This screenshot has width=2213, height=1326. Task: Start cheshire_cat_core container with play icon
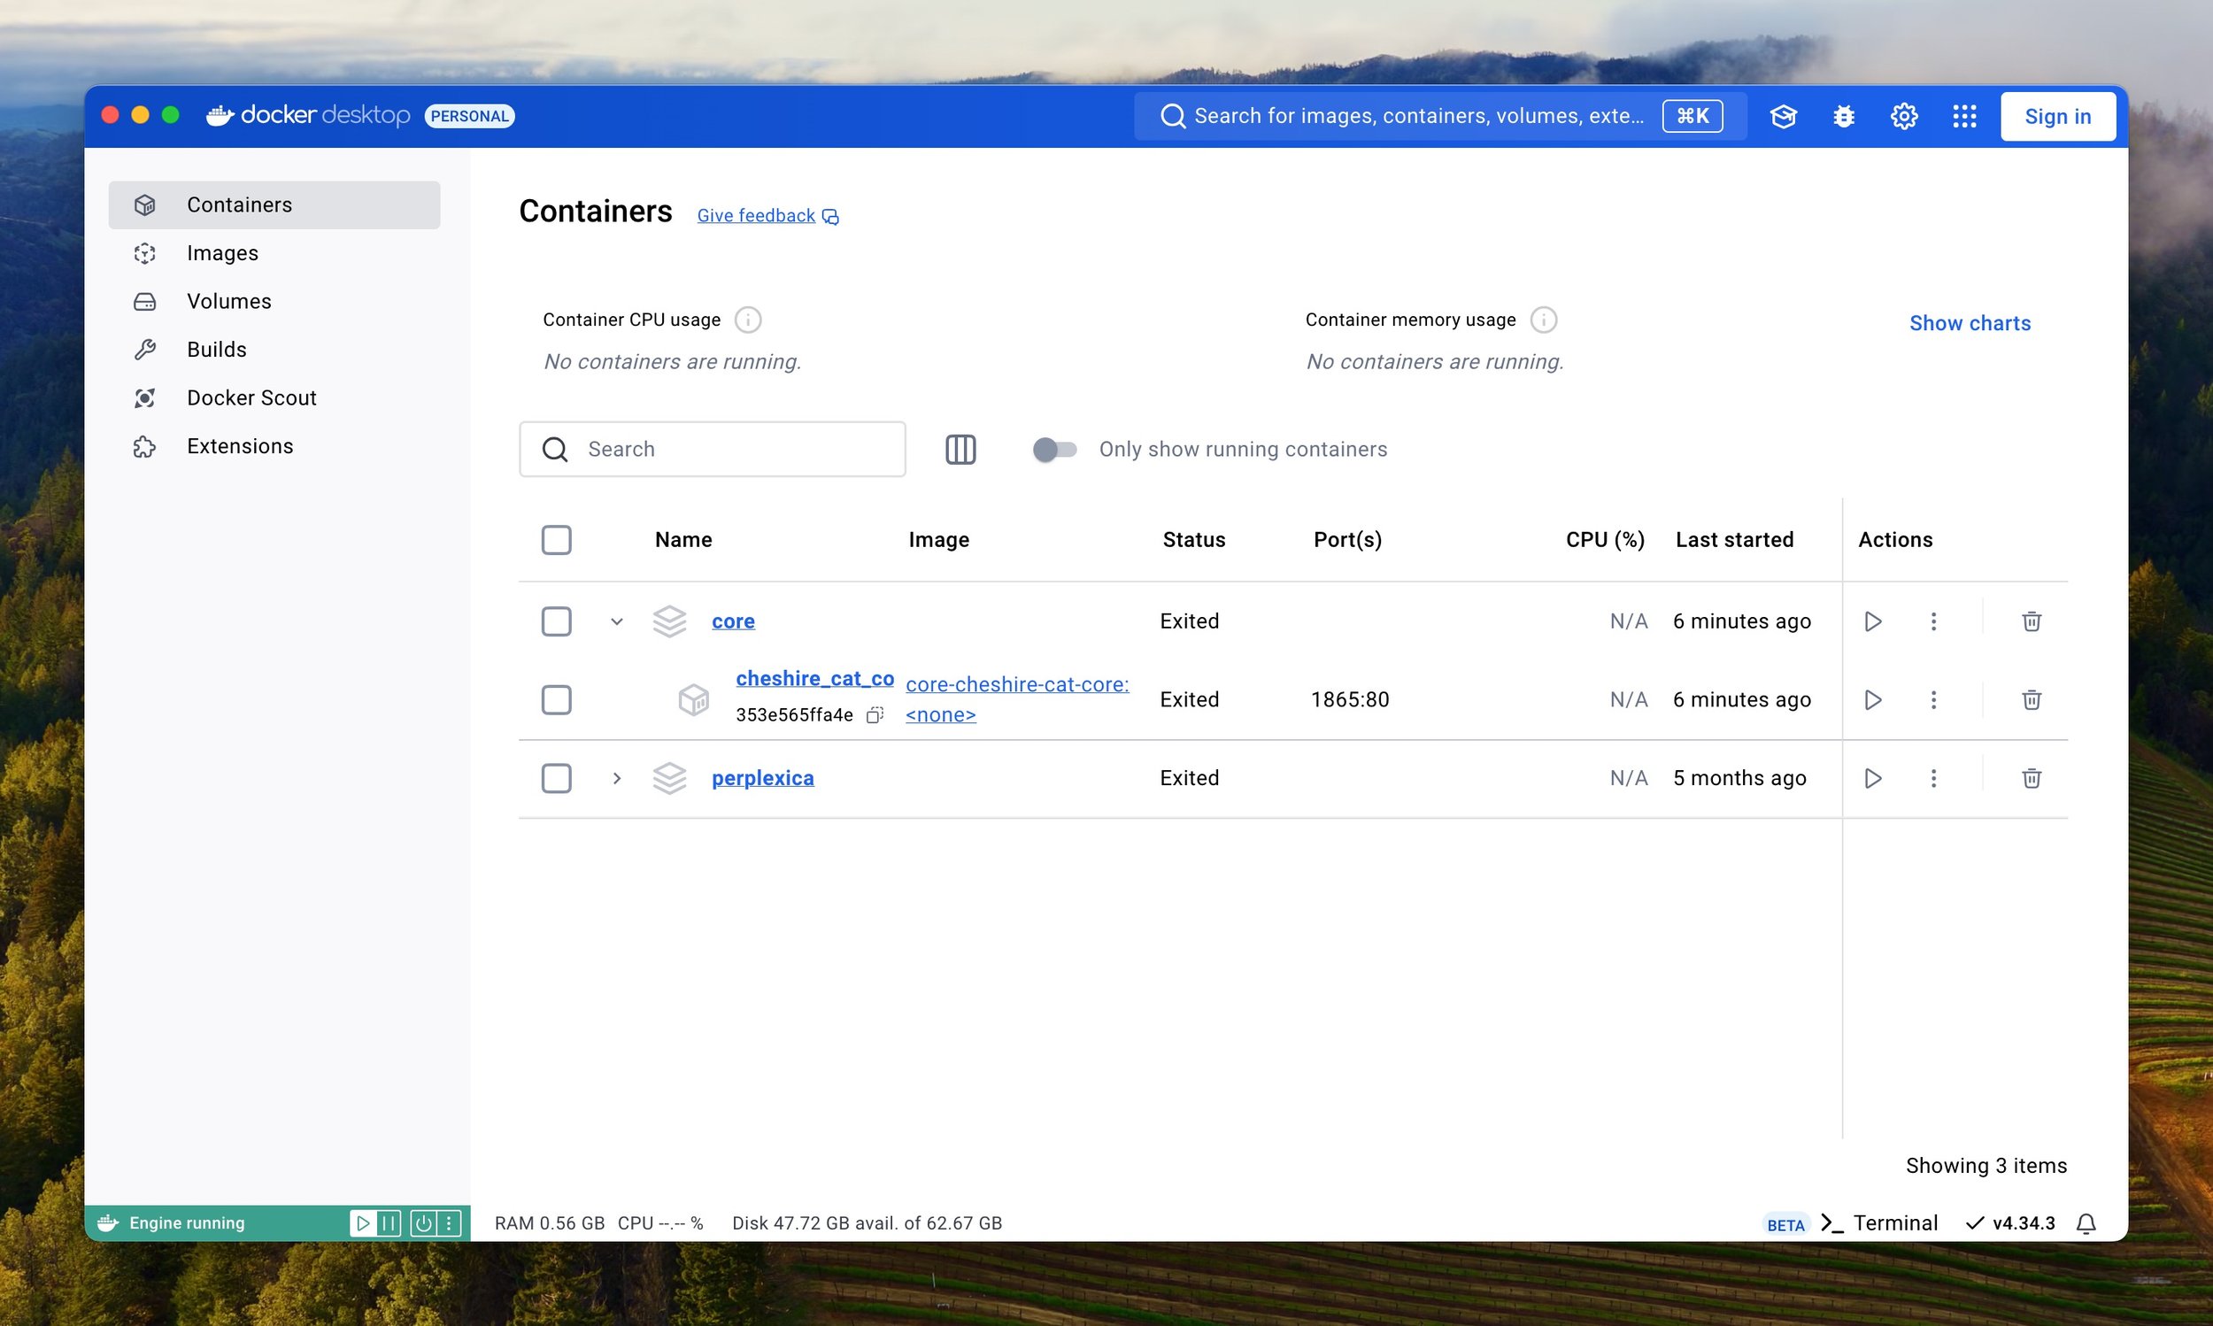pos(1873,699)
